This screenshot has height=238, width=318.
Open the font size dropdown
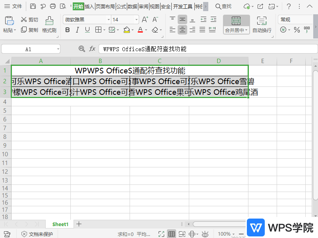pyautogui.click(x=136, y=19)
